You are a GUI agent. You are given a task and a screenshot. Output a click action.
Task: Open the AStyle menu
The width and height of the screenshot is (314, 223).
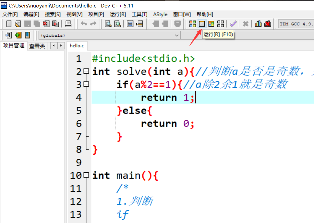160,14
